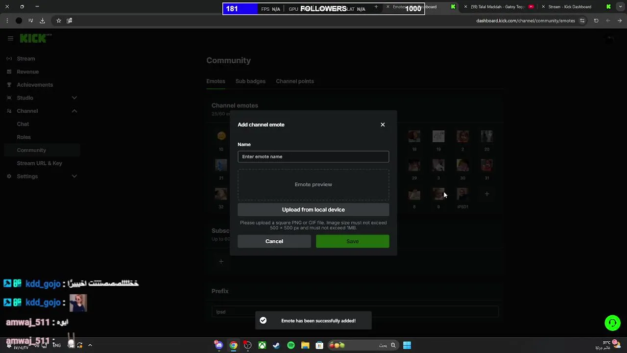Click the browser forward arrow
The height and width of the screenshot is (353, 627).
point(620,21)
